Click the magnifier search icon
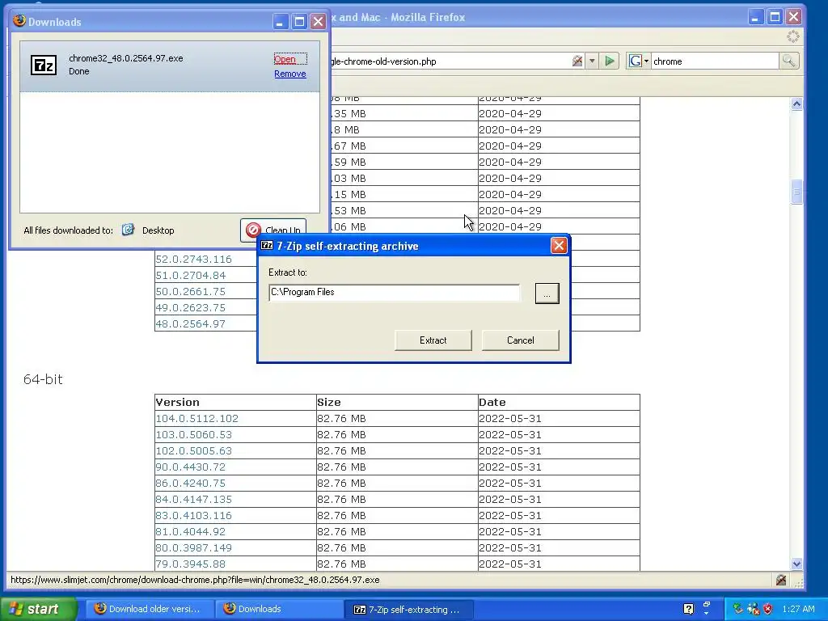Image resolution: width=828 pixels, height=621 pixels. point(788,61)
